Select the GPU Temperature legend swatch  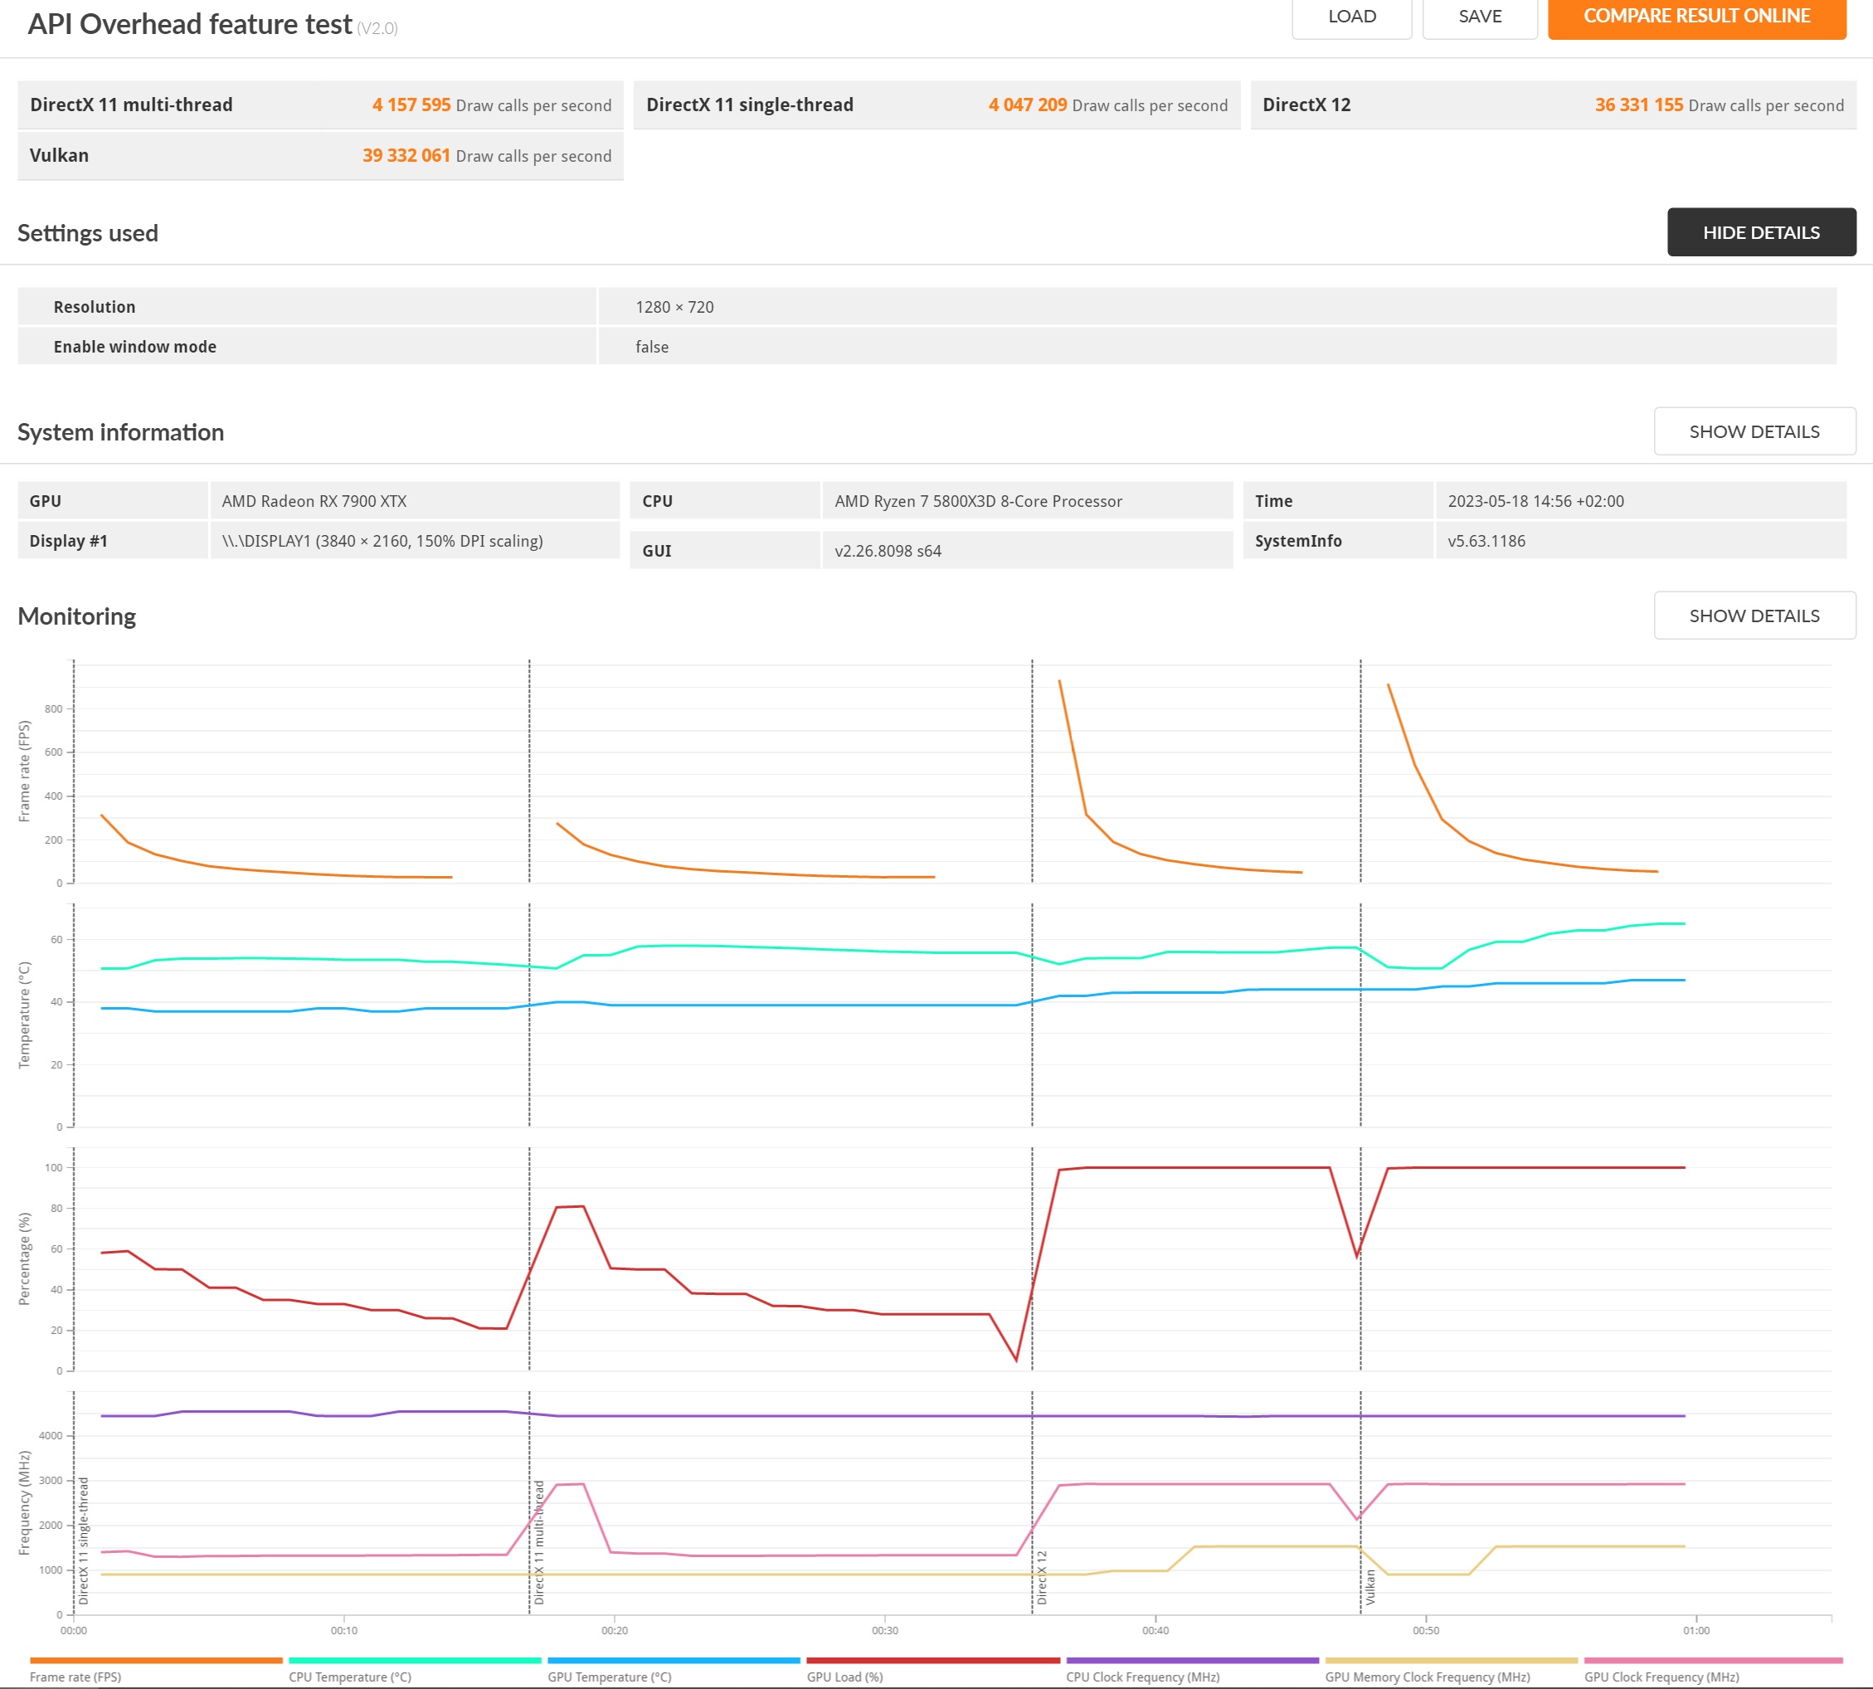[674, 1660]
